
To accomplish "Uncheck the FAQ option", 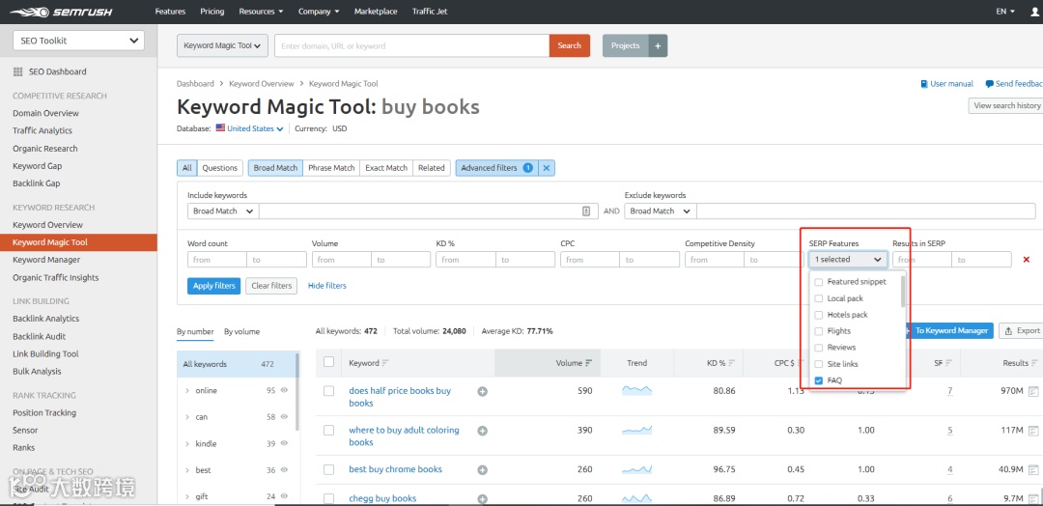I will [819, 381].
